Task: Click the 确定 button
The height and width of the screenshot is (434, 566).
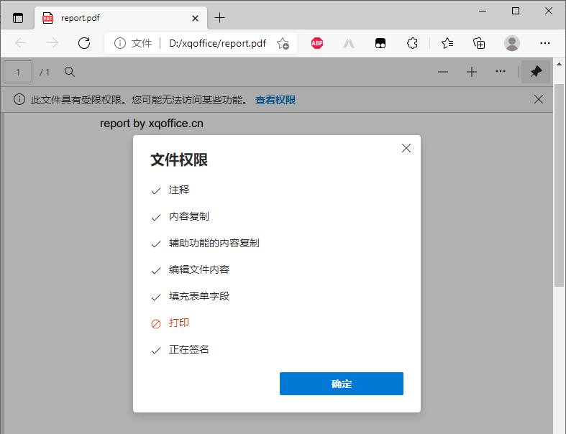Action: pos(342,384)
